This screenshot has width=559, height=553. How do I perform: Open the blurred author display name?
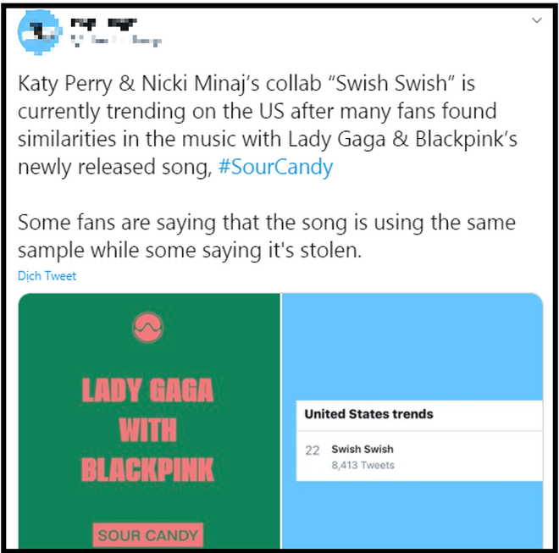point(103,24)
